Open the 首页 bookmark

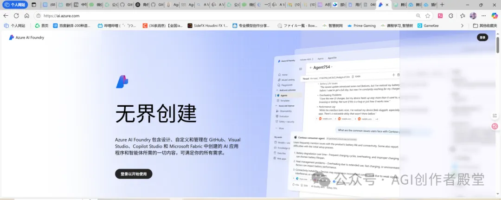coord(42,26)
